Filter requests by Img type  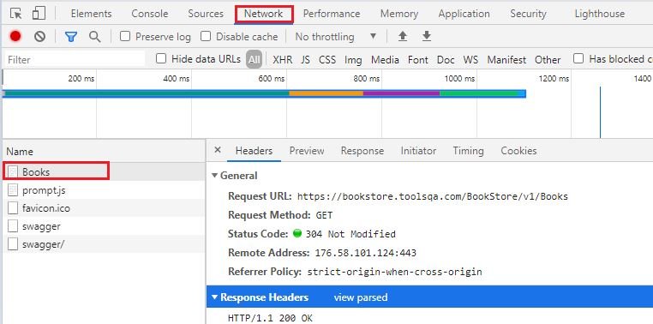pyautogui.click(x=353, y=60)
